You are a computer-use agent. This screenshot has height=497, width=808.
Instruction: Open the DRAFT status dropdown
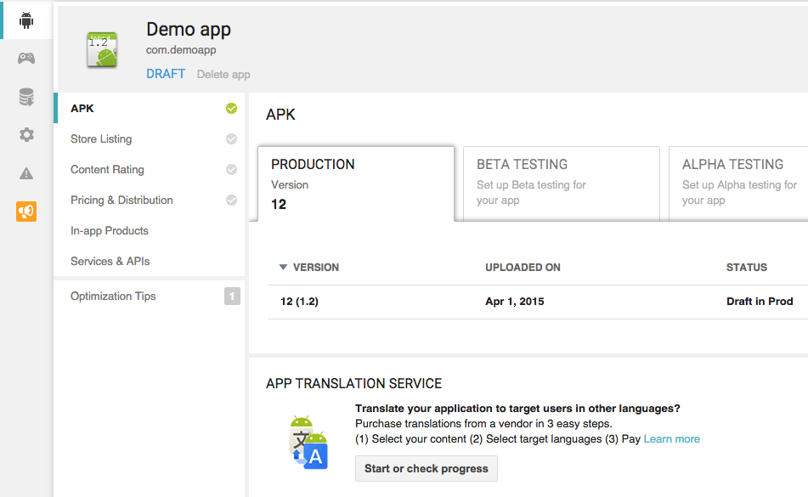pos(165,74)
